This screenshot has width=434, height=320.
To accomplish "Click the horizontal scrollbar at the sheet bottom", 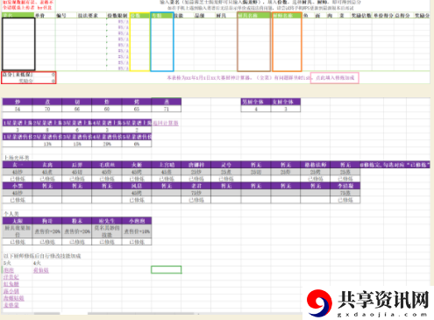I will [x=140, y=314].
